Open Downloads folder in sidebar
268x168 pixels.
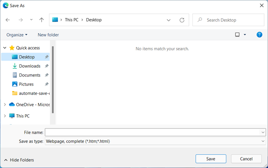coord(30,66)
